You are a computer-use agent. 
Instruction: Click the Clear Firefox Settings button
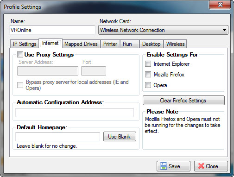(x=183, y=101)
